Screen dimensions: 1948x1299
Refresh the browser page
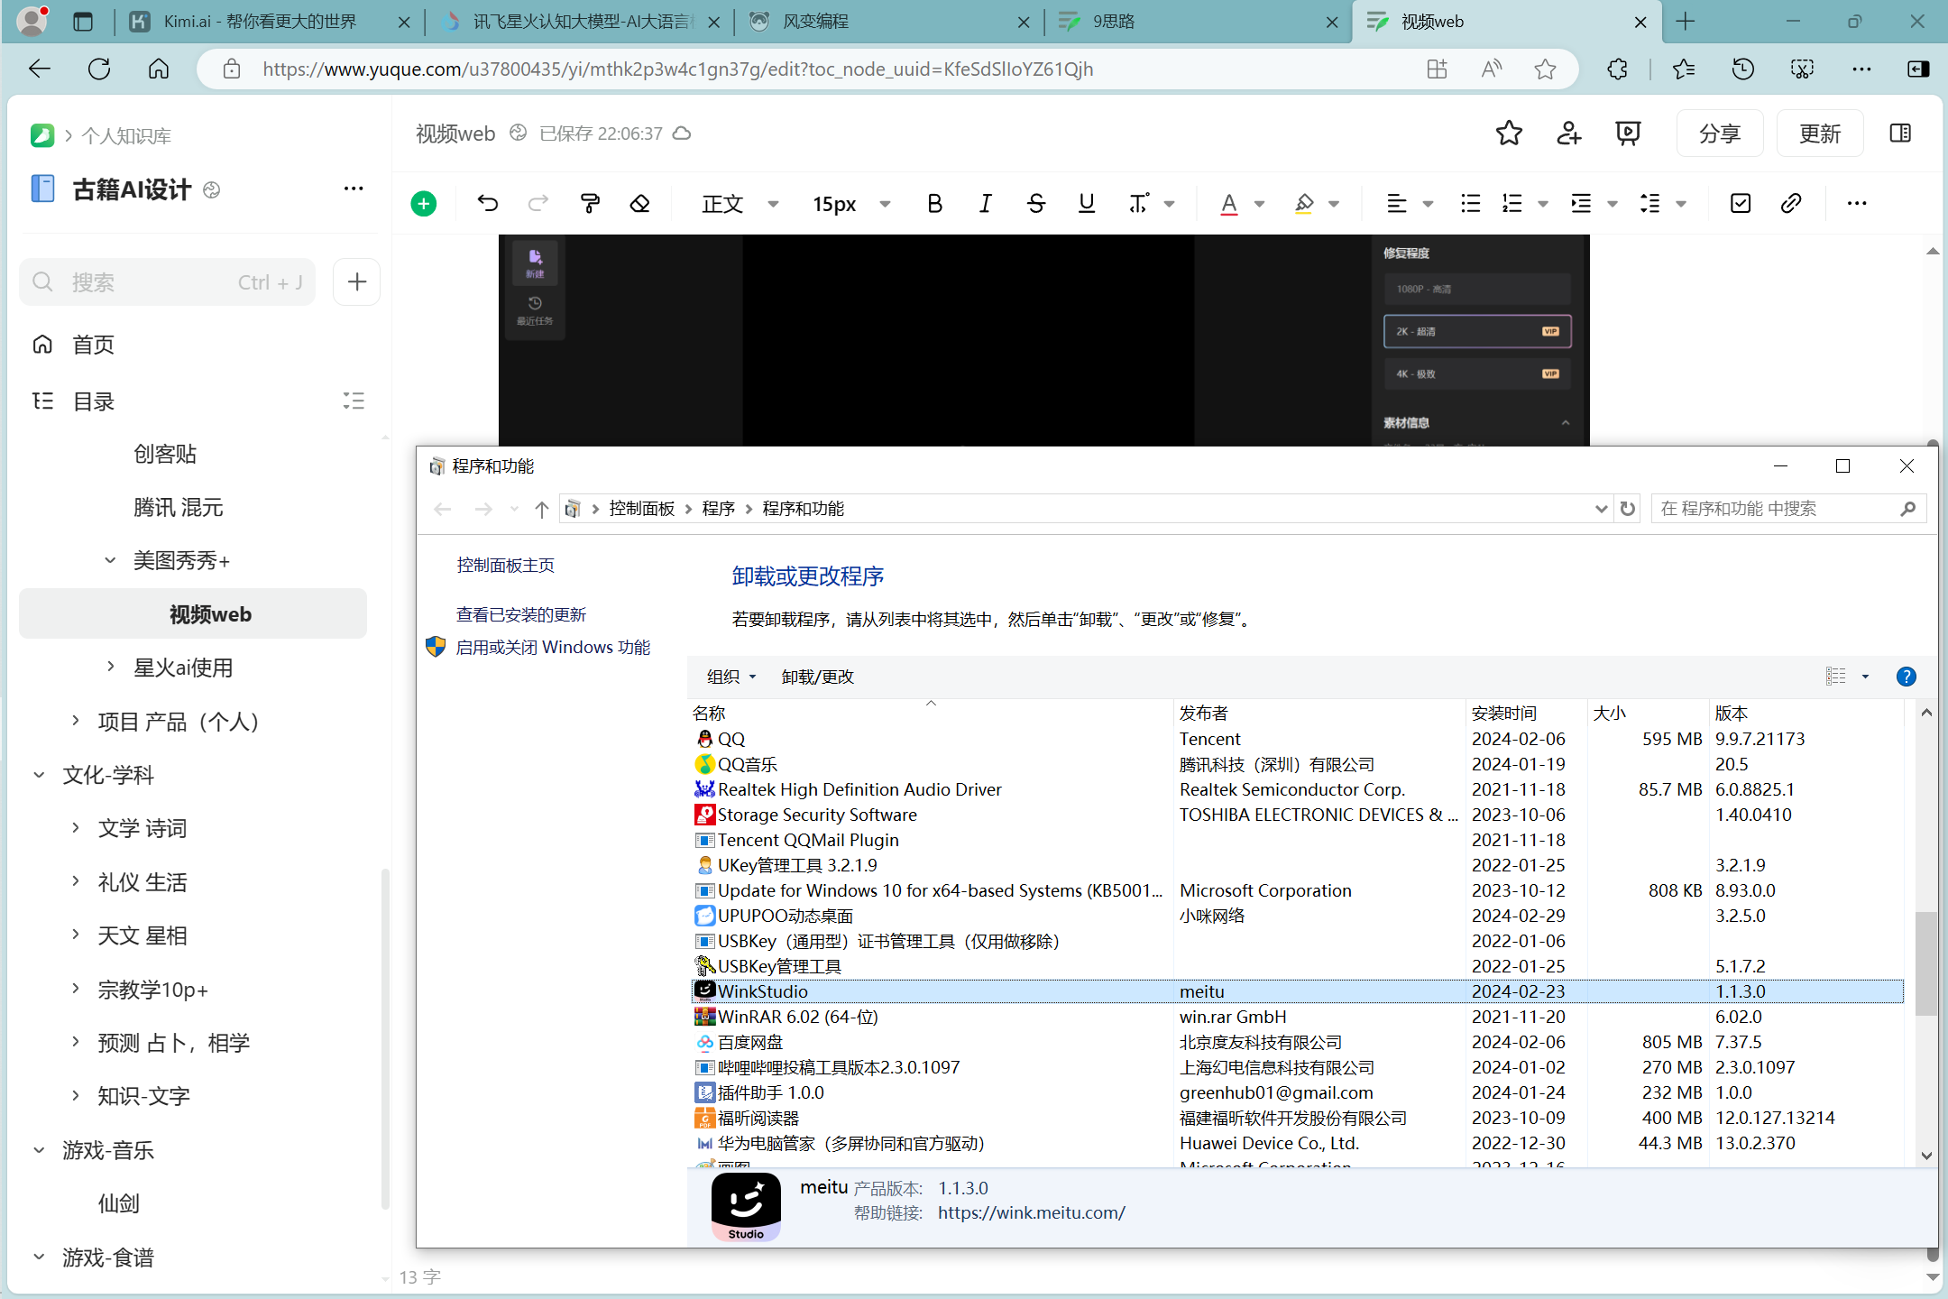pos(99,69)
